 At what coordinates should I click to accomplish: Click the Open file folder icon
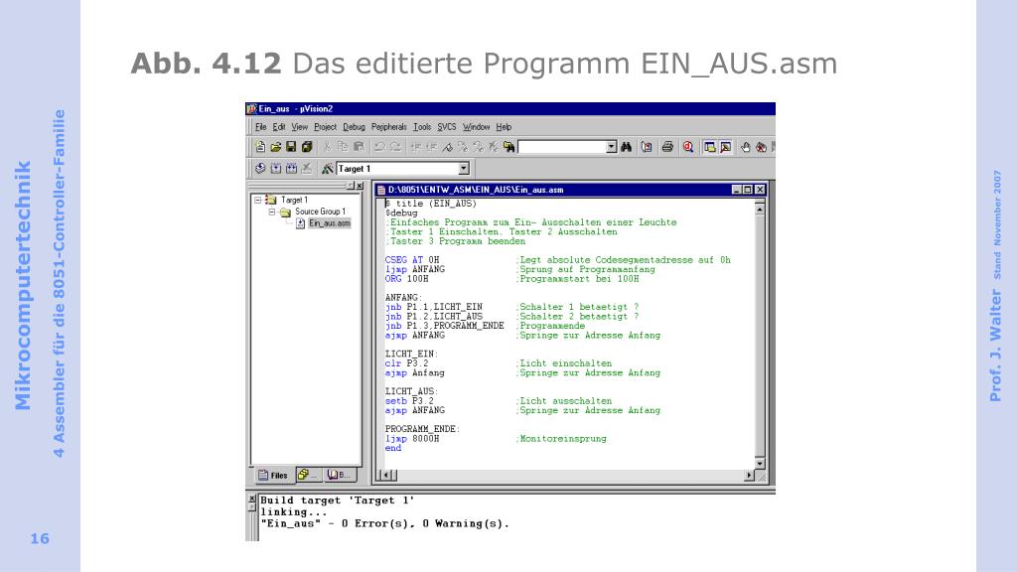tap(276, 147)
